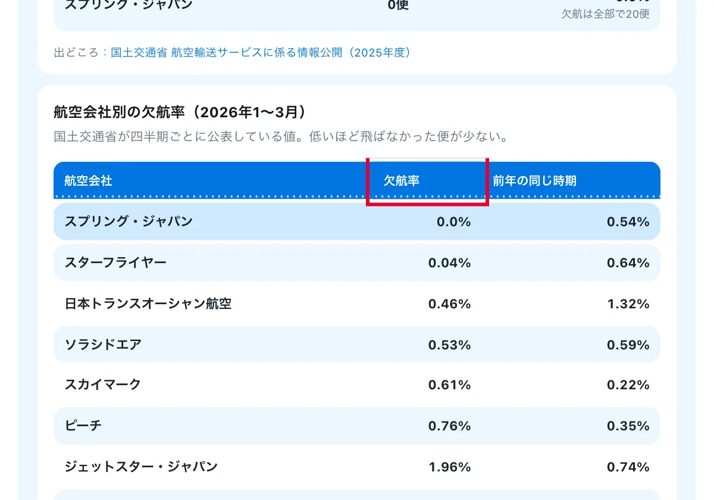This screenshot has width=714, height=500.
Task: Click the 航空会社 column header
Action: 89,180
